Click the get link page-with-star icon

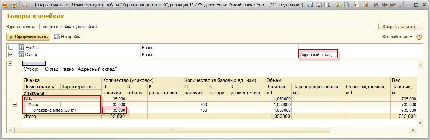pos(346,5)
